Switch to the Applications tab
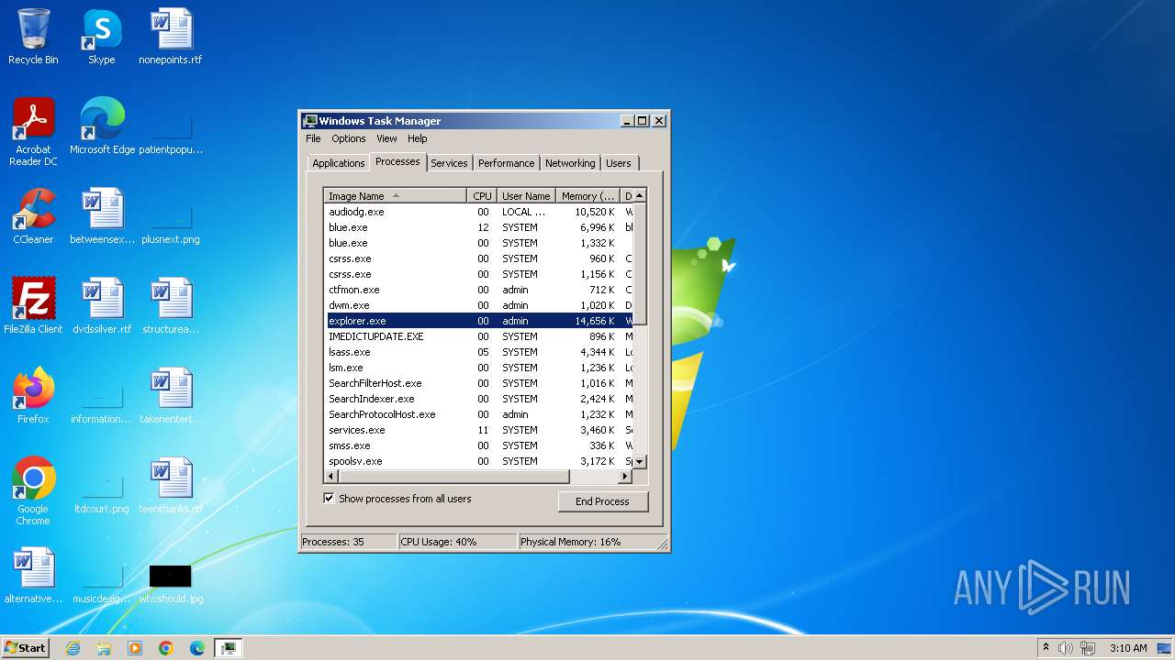This screenshot has height=660, width=1175. (339, 163)
